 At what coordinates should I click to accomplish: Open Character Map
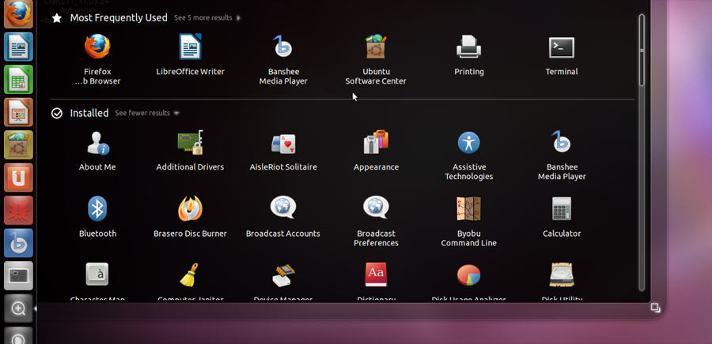point(97,282)
